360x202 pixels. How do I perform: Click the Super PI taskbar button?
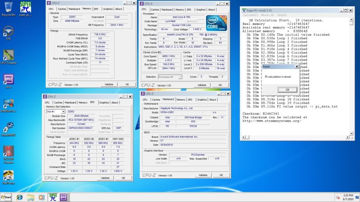tap(53, 197)
